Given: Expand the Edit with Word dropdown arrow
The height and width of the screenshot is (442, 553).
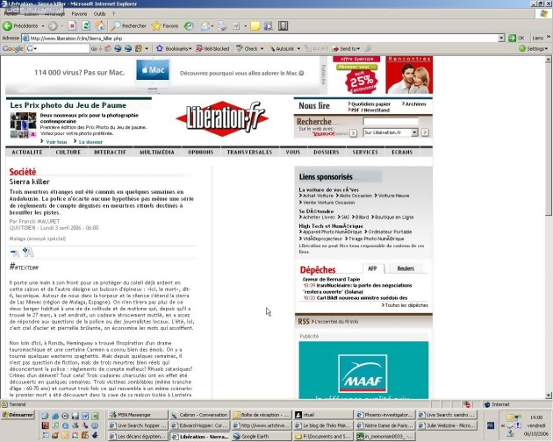Looking at the screenshot, I should point(245,26).
